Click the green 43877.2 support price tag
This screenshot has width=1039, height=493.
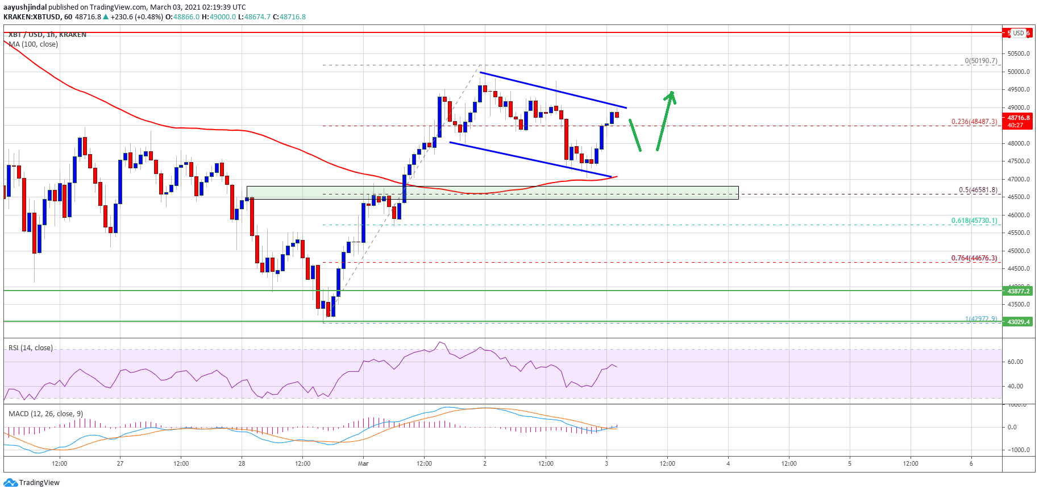pos(1018,291)
